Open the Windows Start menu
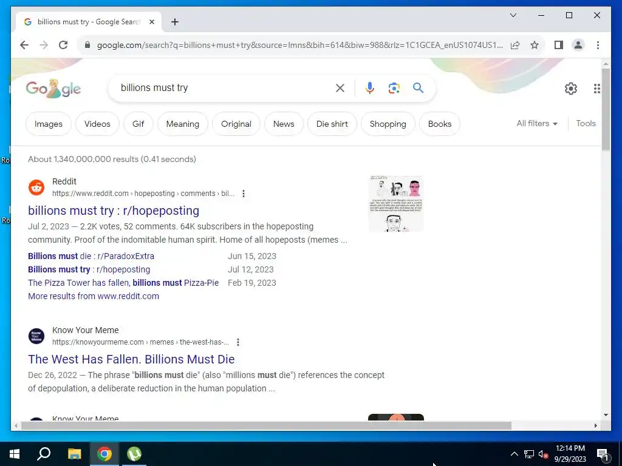The height and width of the screenshot is (466, 622). point(15,454)
